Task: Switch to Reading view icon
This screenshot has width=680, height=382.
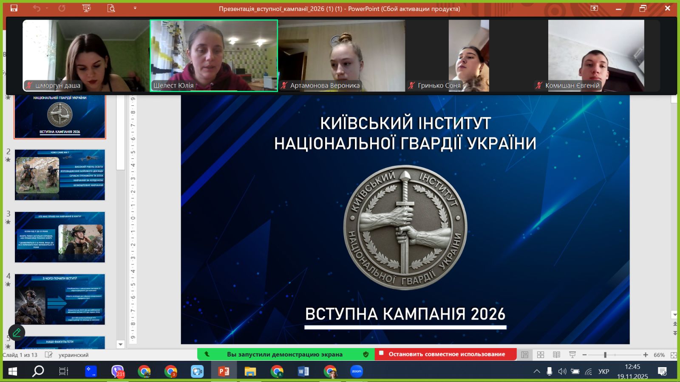Action: point(556,355)
